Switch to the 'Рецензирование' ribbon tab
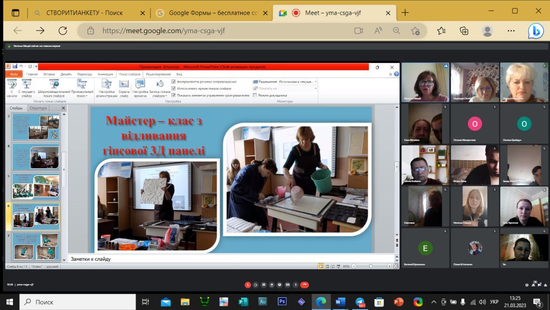This screenshot has height=310, width=550. (x=158, y=74)
